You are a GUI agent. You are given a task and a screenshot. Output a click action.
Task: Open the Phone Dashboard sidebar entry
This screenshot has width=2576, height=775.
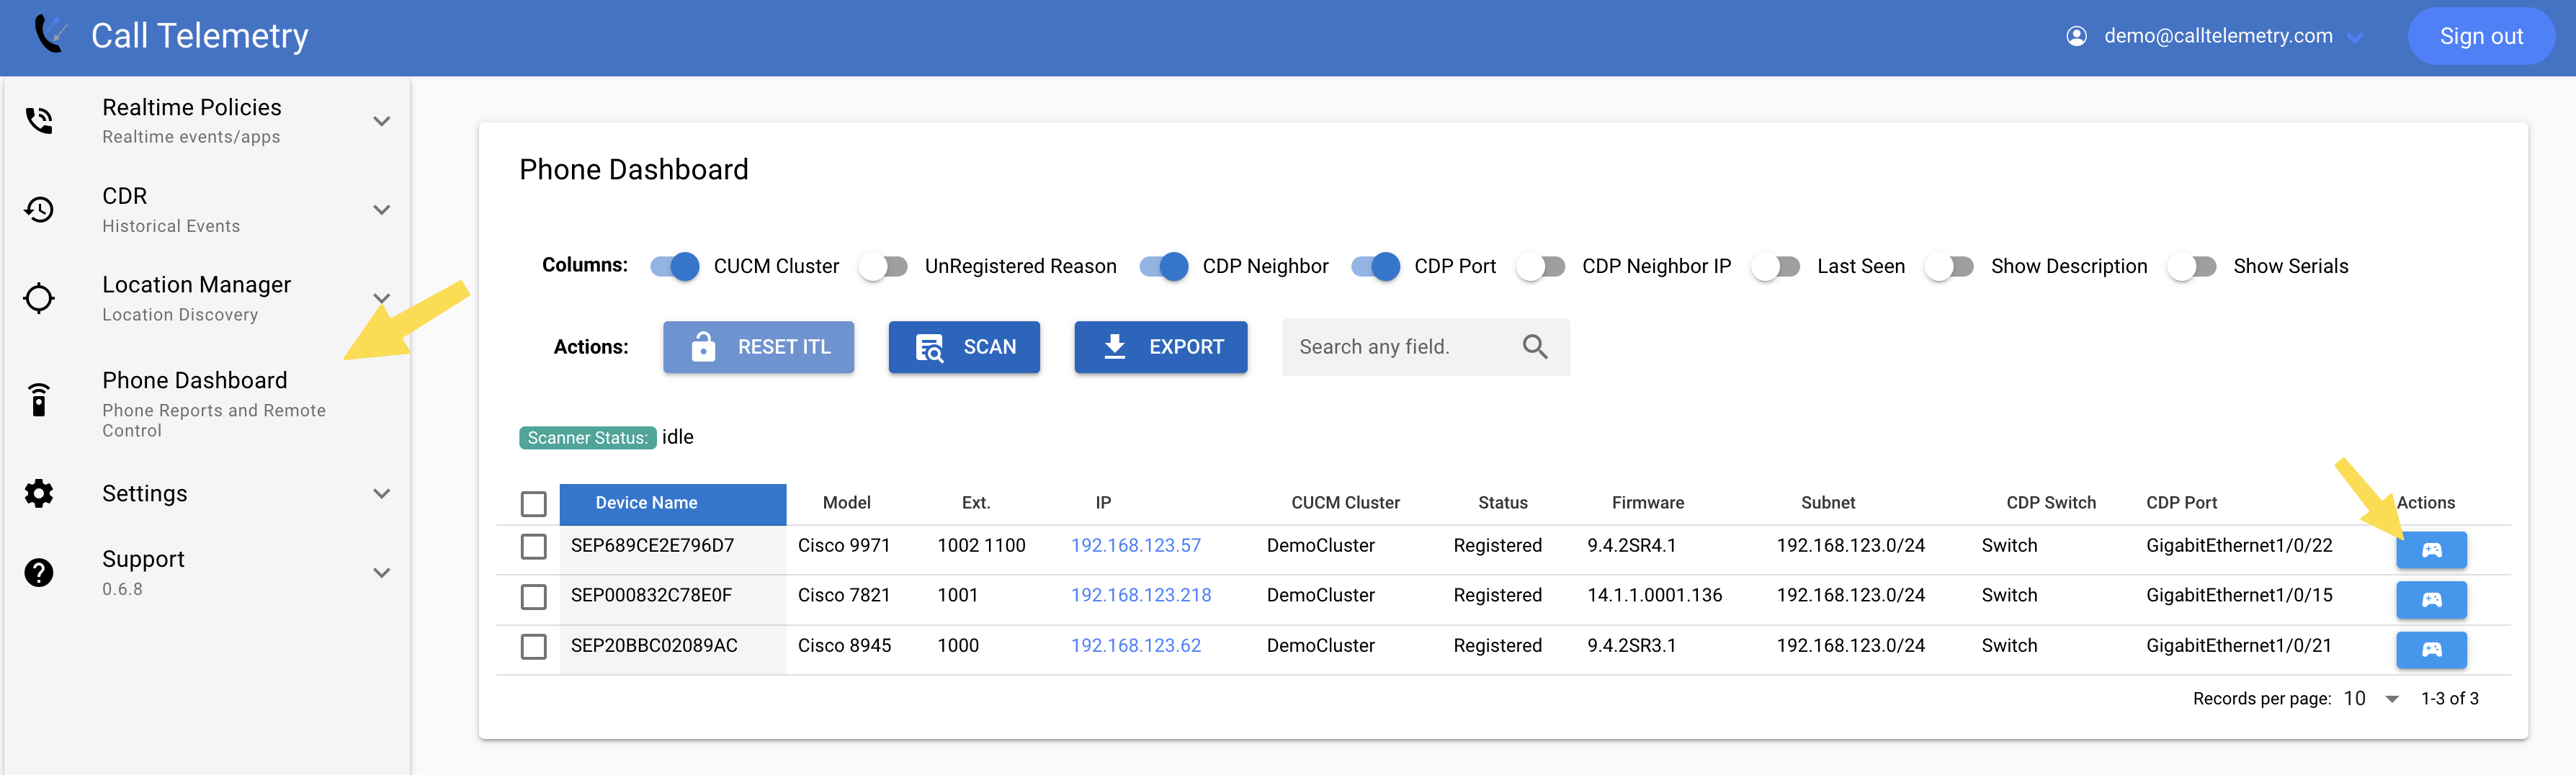click(194, 380)
